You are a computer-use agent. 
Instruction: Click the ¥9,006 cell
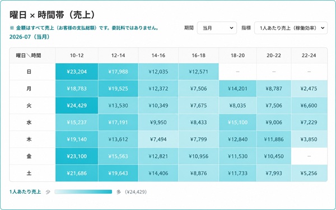274,122
